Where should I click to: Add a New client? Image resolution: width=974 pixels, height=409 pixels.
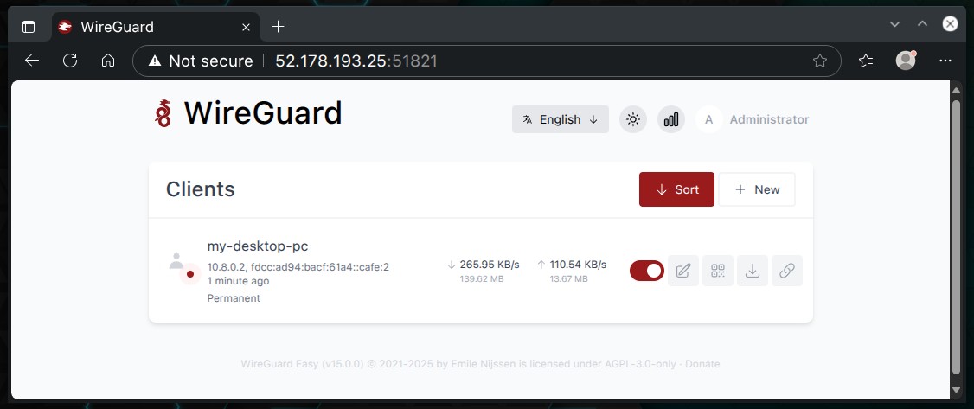pyautogui.click(x=757, y=189)
